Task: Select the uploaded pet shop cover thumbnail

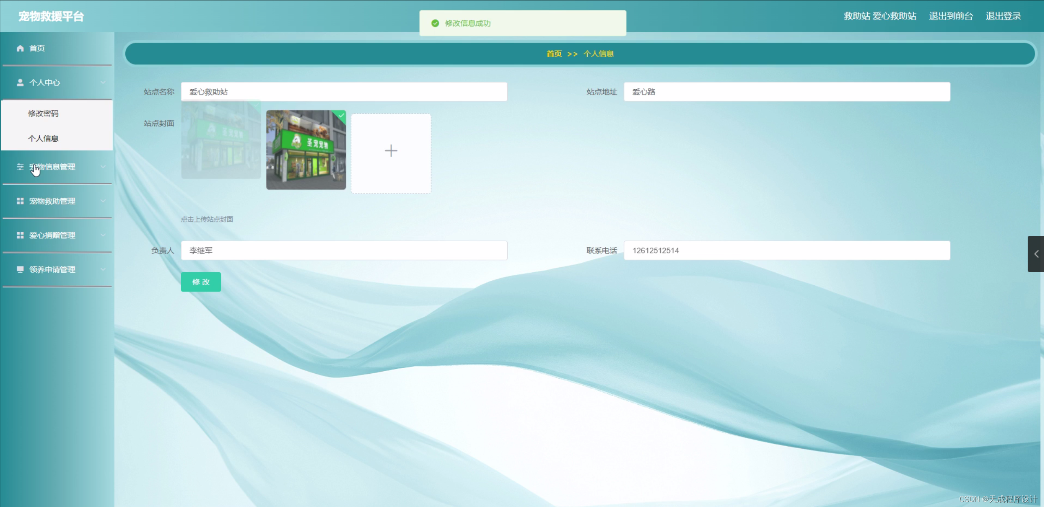Action: coord(306,150)
